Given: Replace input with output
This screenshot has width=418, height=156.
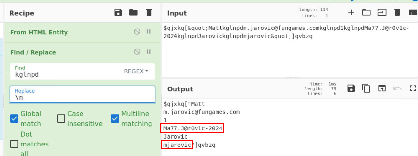Looking at the screenshot, I should [382, 88].
